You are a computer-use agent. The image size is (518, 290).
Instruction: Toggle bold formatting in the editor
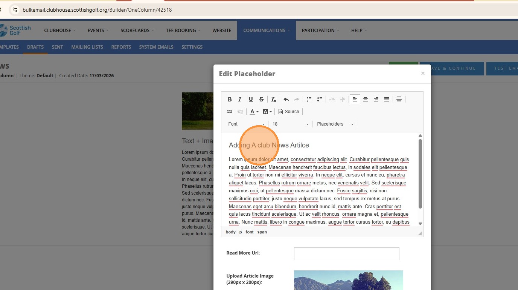pyautogui.click(x=230, y=100)
